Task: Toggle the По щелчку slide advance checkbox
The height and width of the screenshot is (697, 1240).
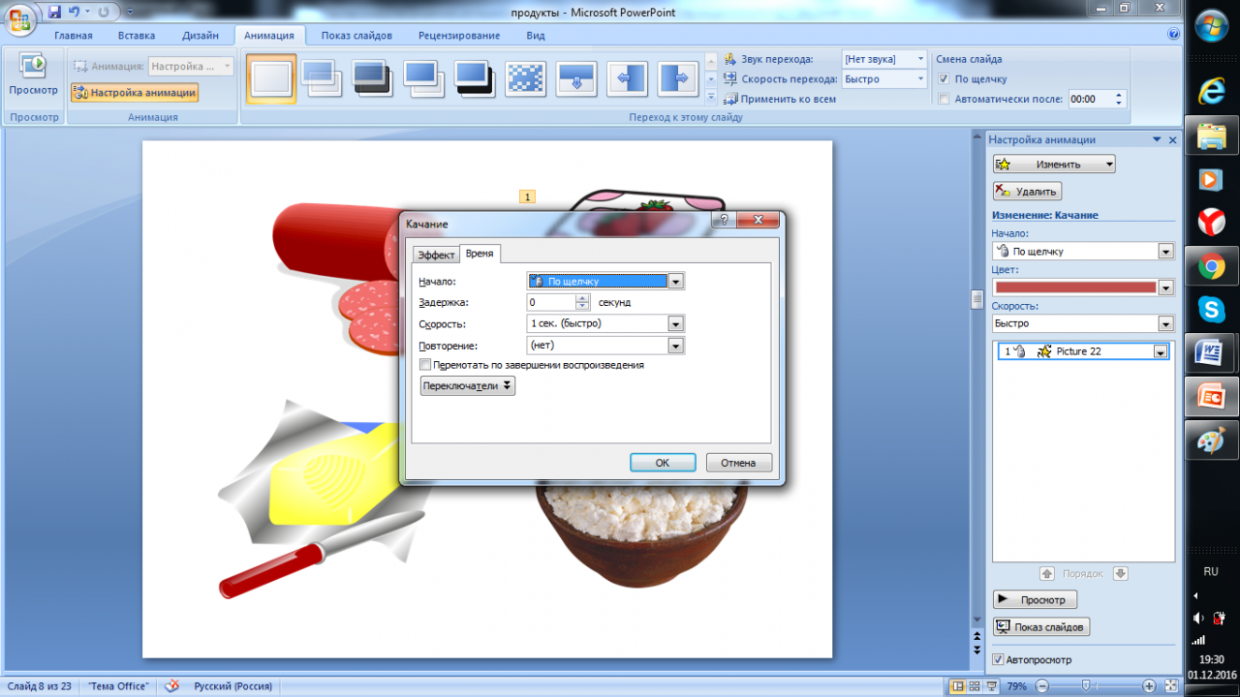Action: [945, 79]
